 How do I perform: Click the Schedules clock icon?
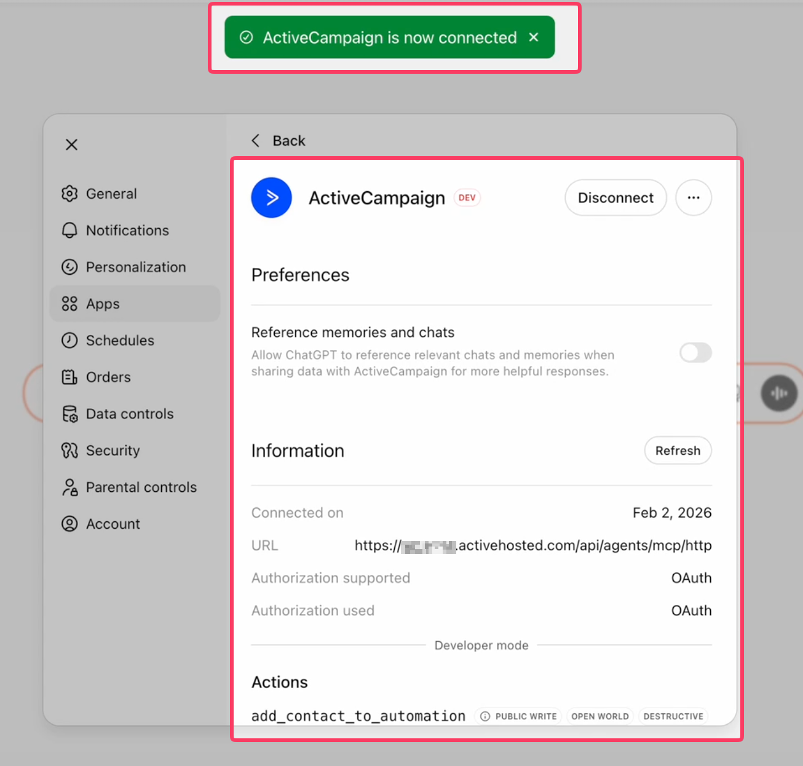69,341
